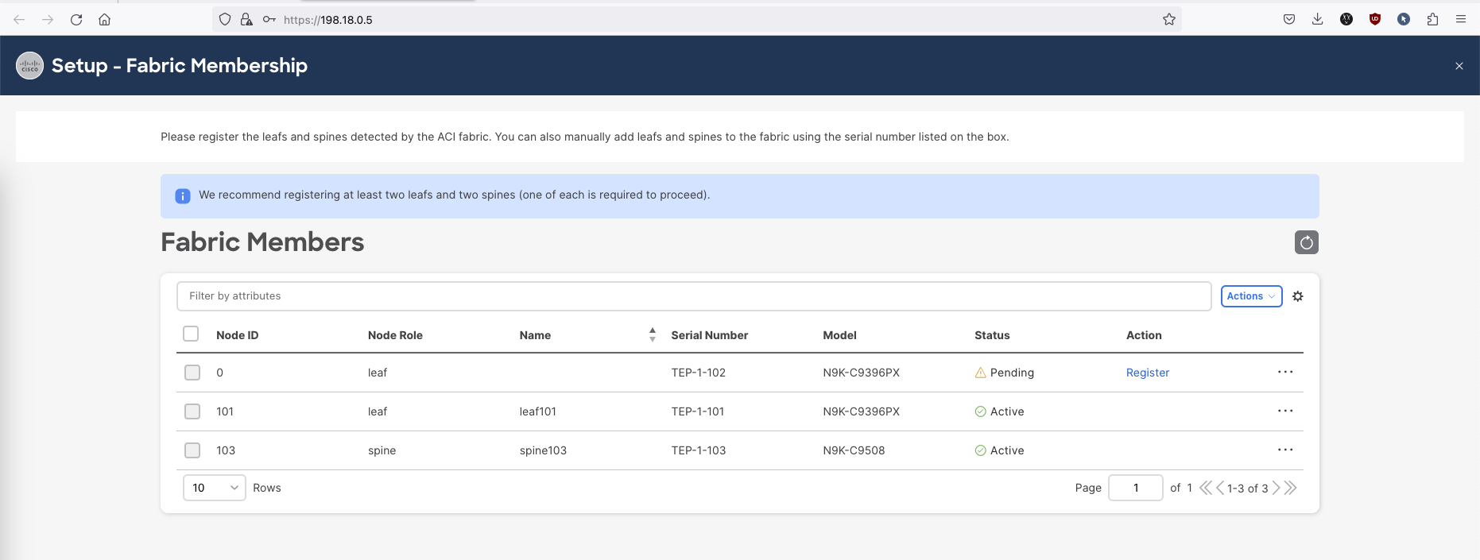Click the Filter by attributes field
The height and width of the screenshot is (560, 1480).
(x=693, y=296)
